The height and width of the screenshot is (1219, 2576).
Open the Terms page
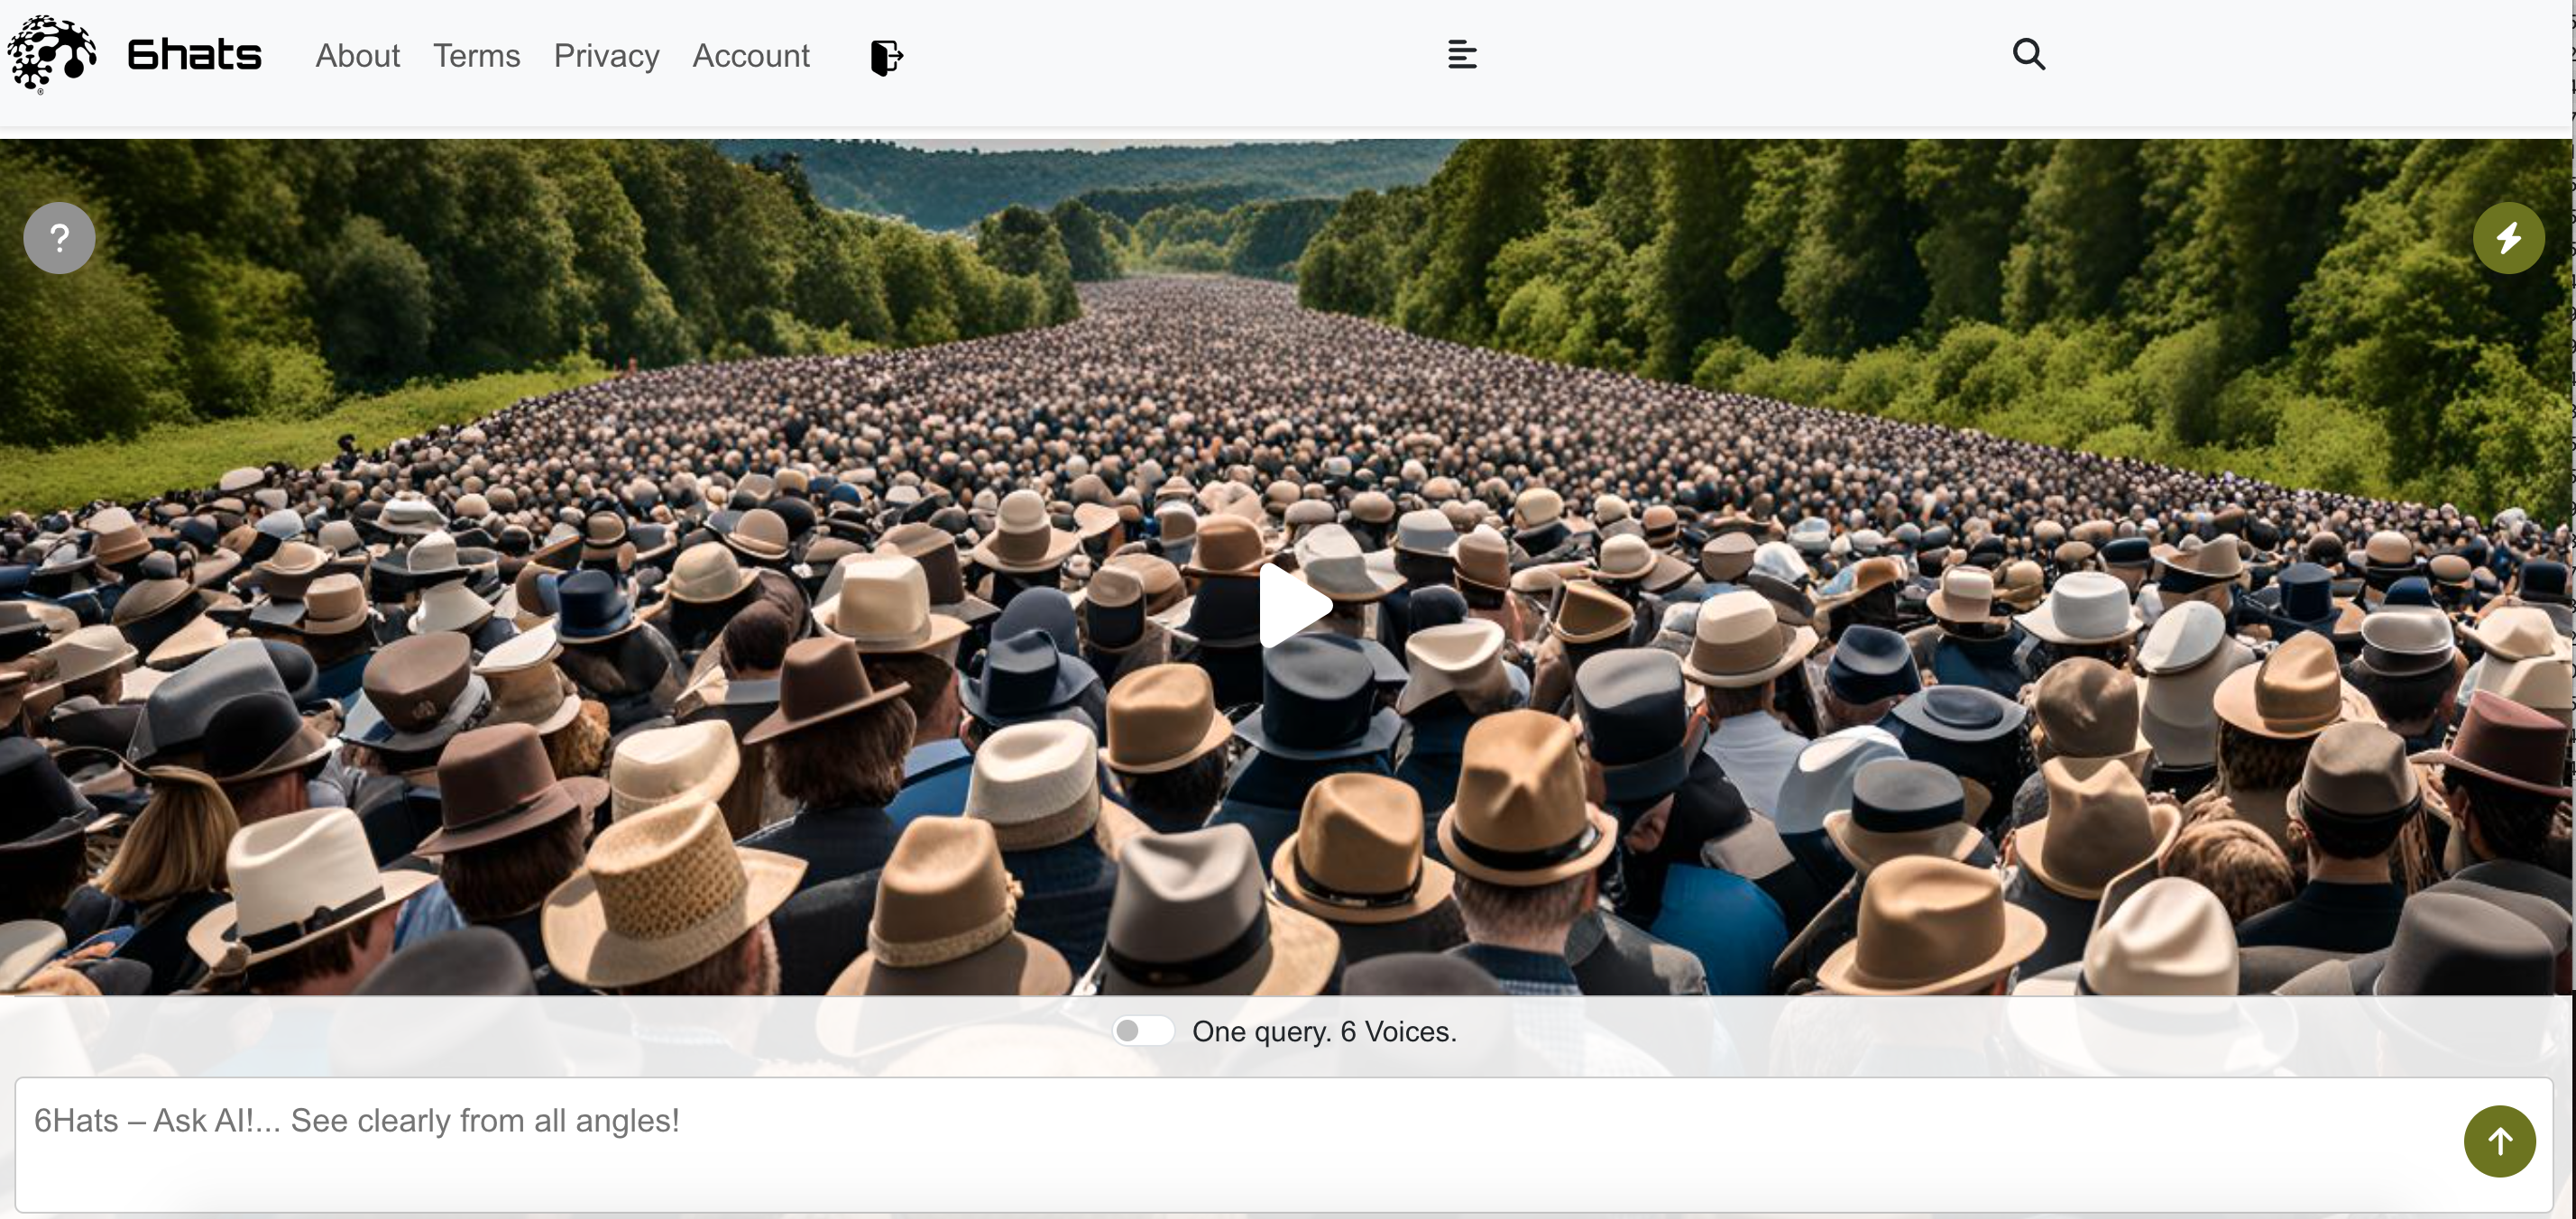pos(476,56)
